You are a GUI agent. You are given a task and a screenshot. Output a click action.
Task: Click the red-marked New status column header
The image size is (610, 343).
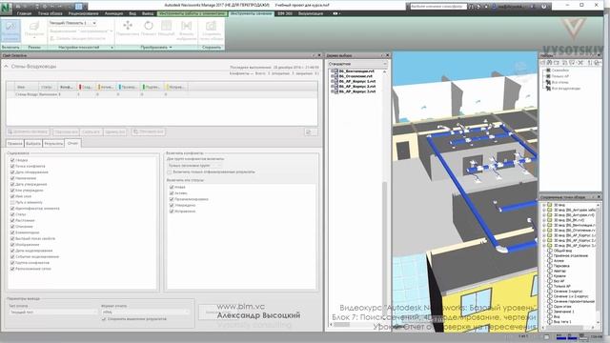87,87
